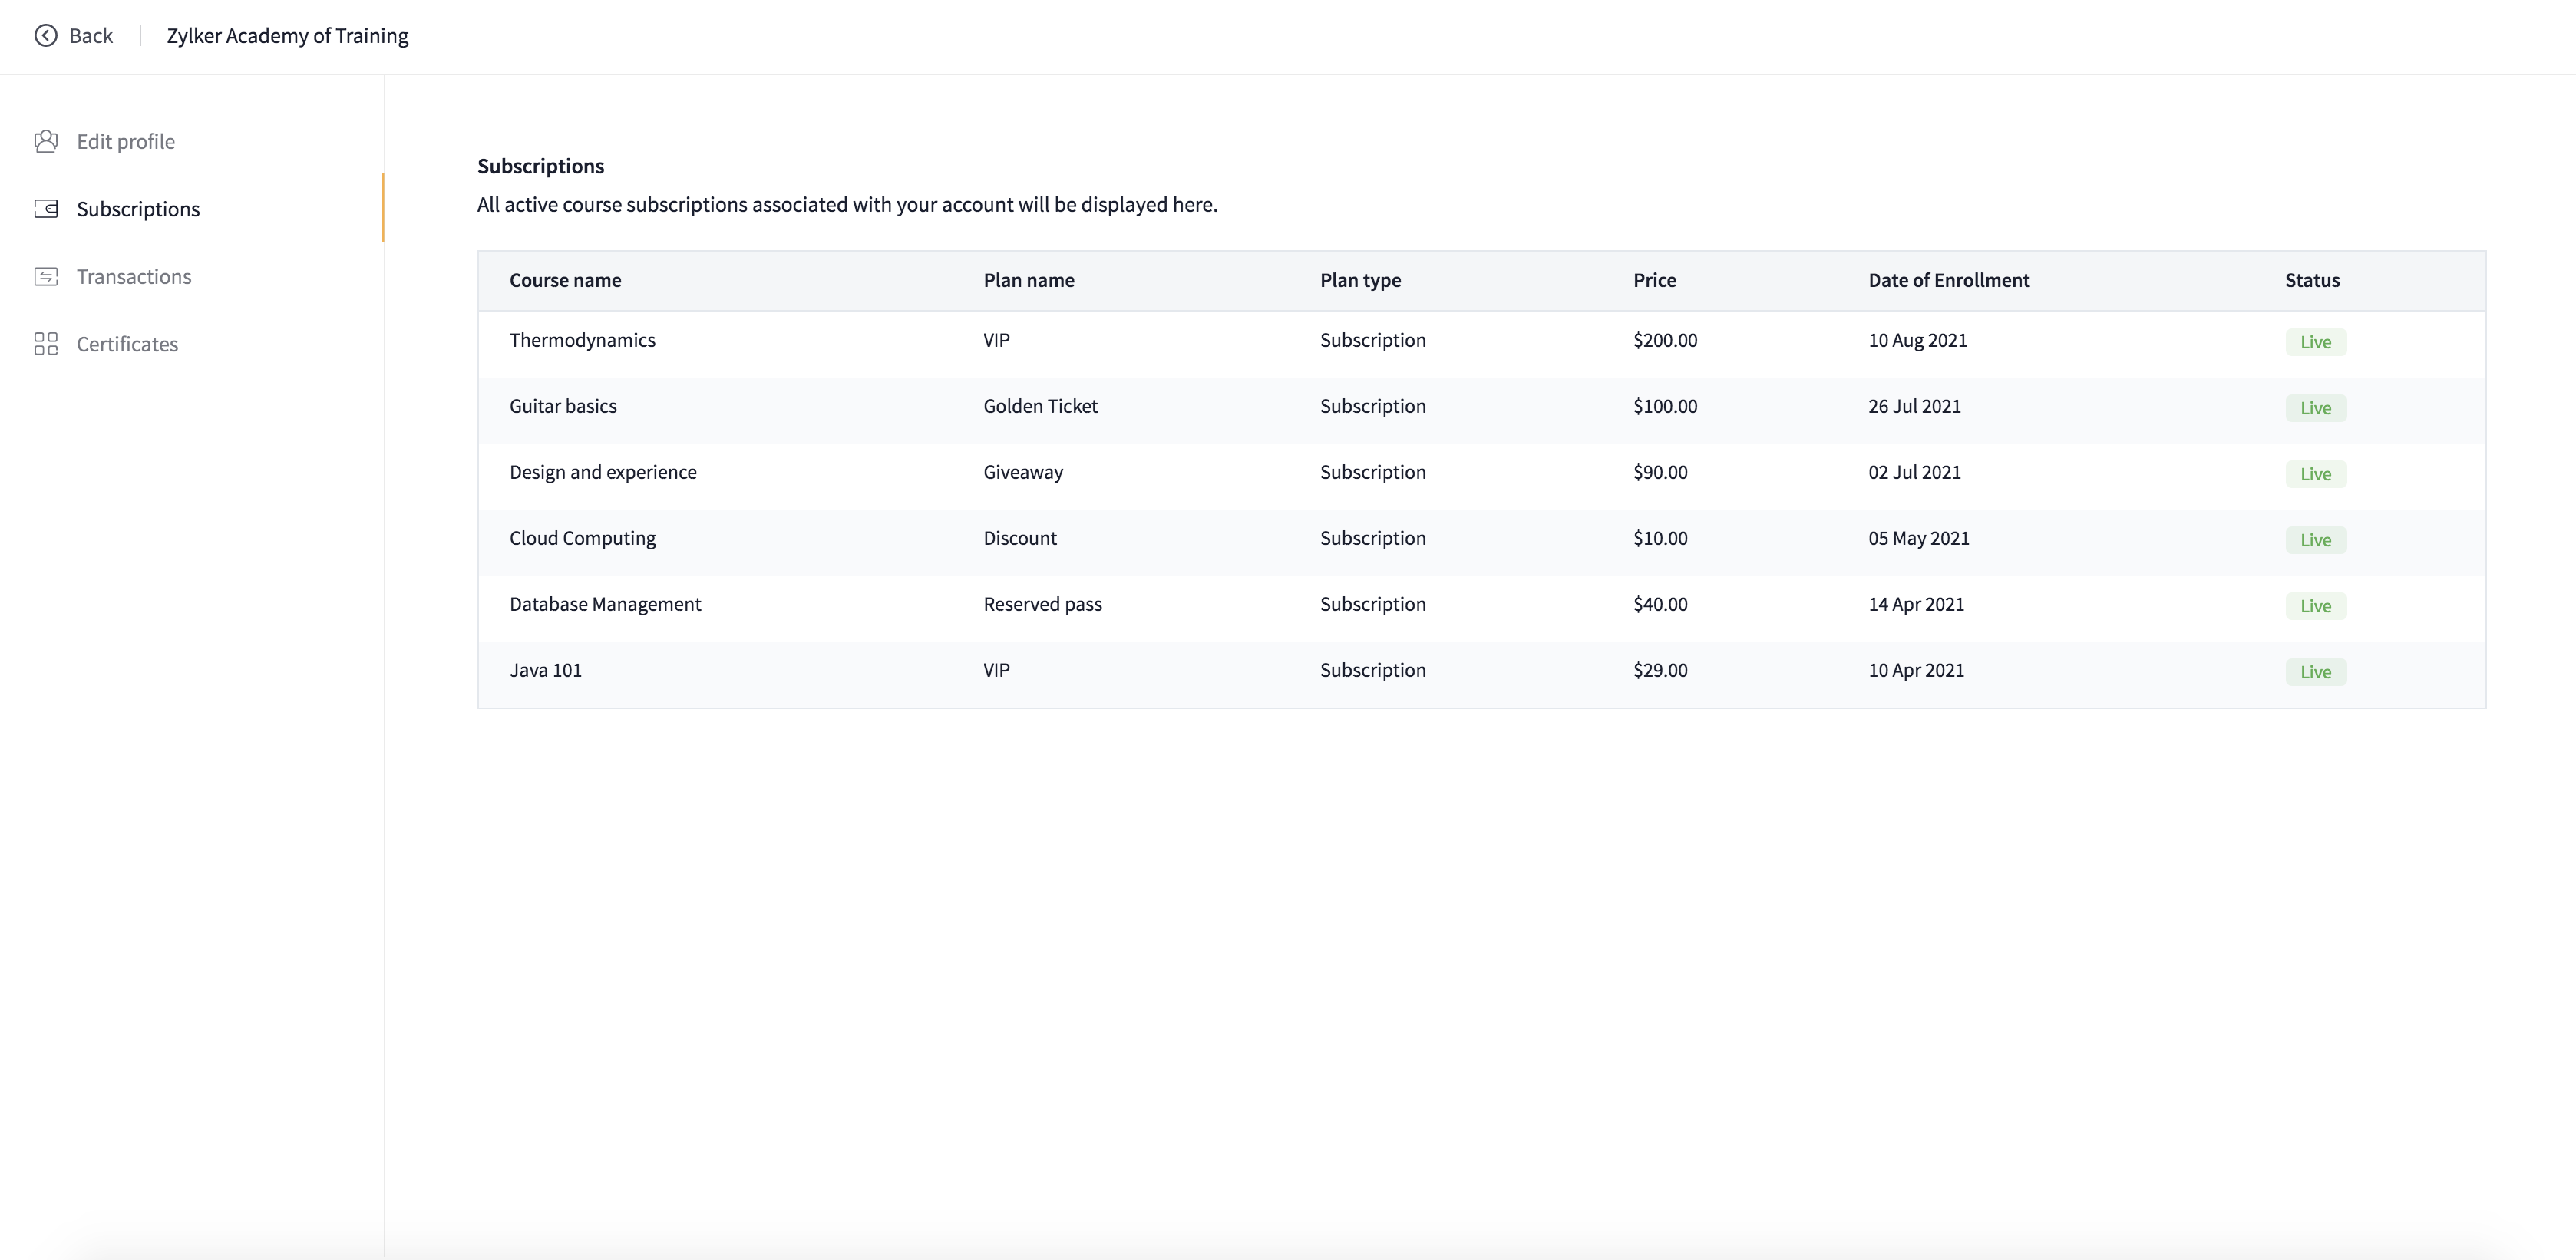Screen dimensions: 2576x1260
Task: Click the Edit profile person icon
Action: 46,142
